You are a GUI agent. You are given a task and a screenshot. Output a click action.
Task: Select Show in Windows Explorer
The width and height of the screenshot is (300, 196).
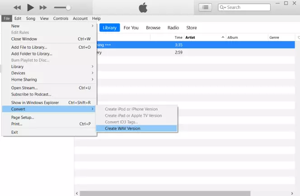point(49,103)
